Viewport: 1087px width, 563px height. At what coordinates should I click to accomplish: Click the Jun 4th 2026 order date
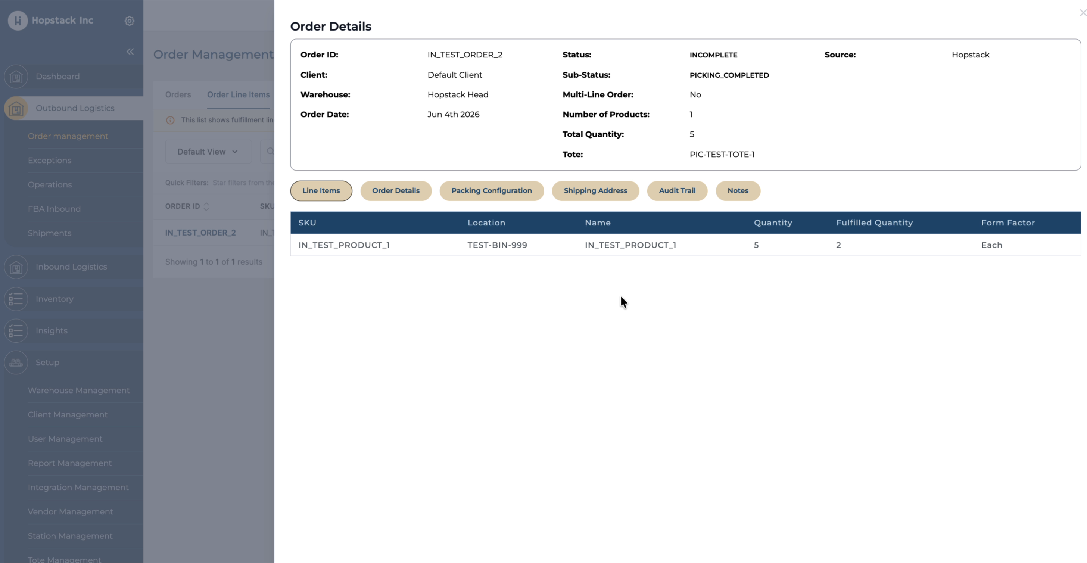click(453, 114)
